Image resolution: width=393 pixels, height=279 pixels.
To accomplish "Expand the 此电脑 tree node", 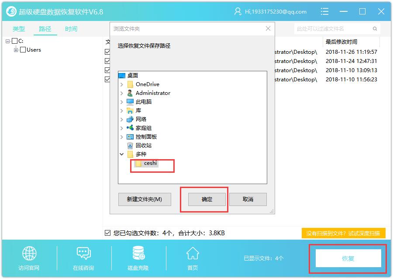I will (122, 102).
